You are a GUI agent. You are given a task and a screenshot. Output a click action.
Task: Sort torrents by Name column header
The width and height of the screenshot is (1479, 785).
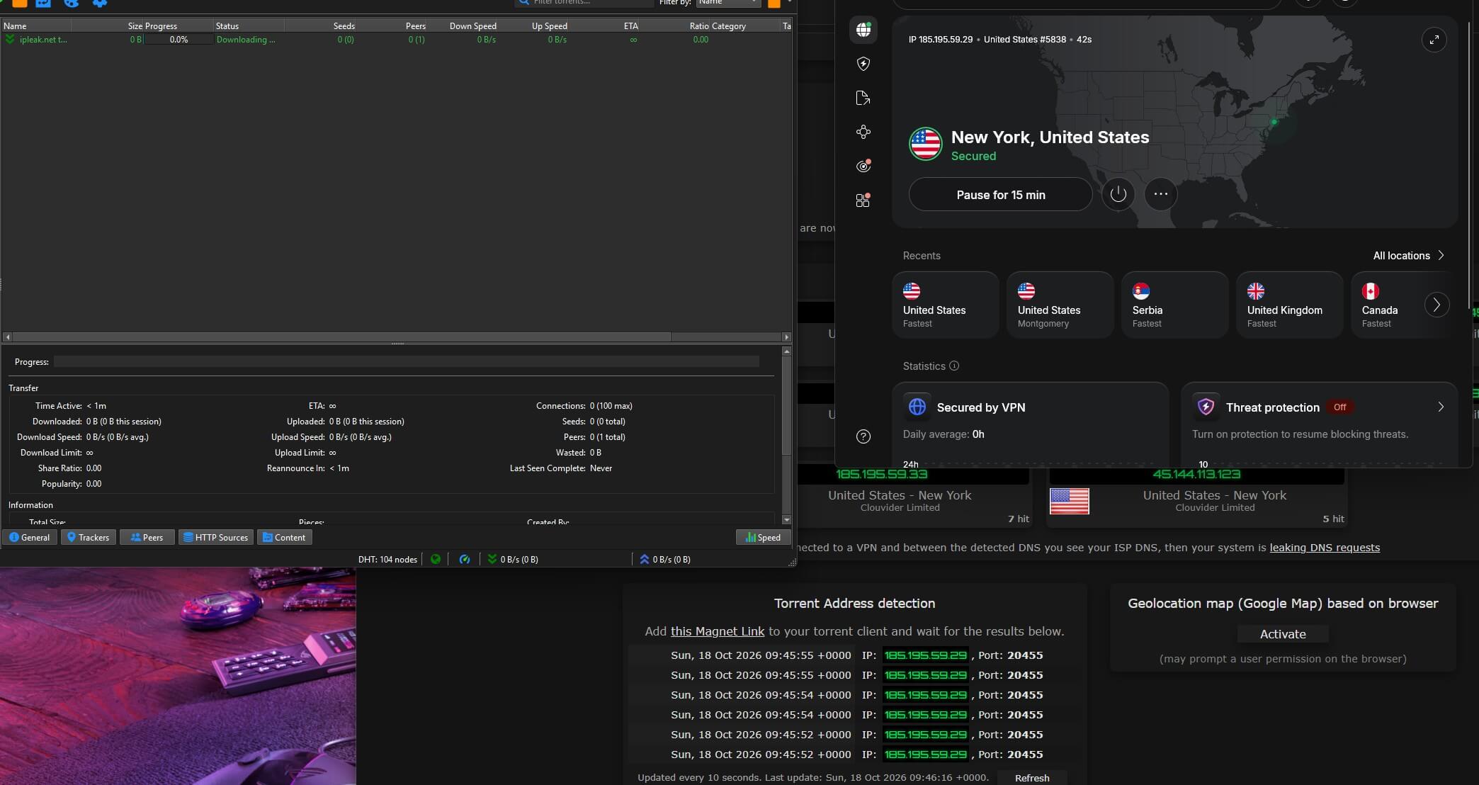click(x=36, y=26)
